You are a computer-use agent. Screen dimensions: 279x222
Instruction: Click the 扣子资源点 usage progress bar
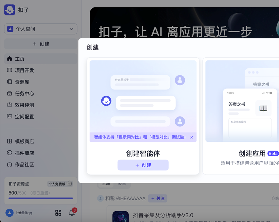(x=41, y=198)
